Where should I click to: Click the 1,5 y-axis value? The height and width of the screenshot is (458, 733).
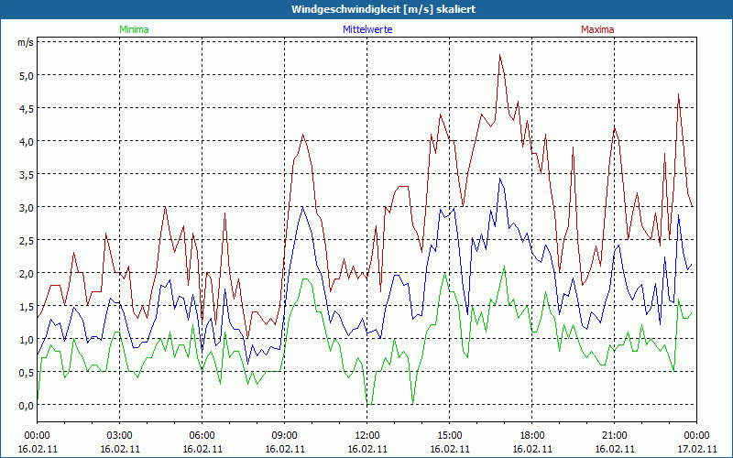[26, 306]
